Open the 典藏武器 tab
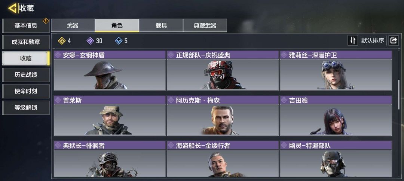Screen dimensions: 404x181 pyautogui.click(x=205, y=25)
